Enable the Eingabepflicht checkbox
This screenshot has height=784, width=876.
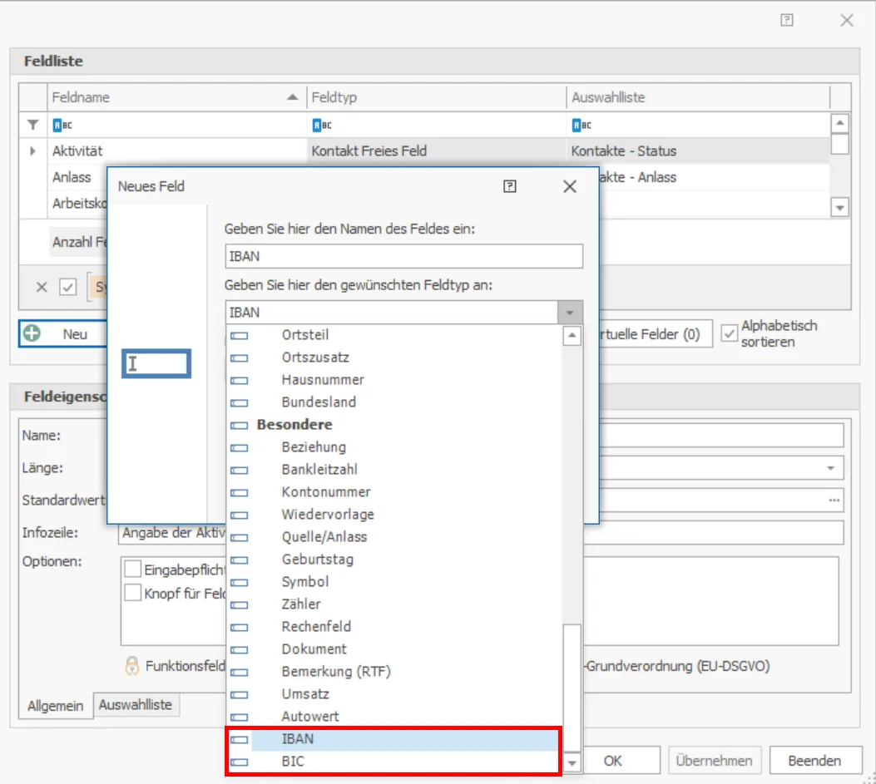pyautogui.click(x=133, y=569)
